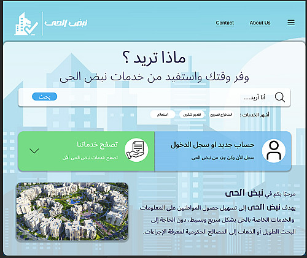This screenshot has height=258, width=307.
Task: Open the About Us page
Action: click(x=260, y=23)
